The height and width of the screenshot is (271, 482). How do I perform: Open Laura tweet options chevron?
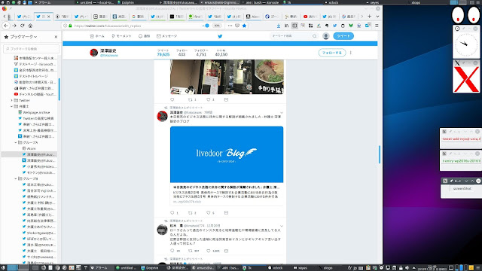click(x=281, y=226)
